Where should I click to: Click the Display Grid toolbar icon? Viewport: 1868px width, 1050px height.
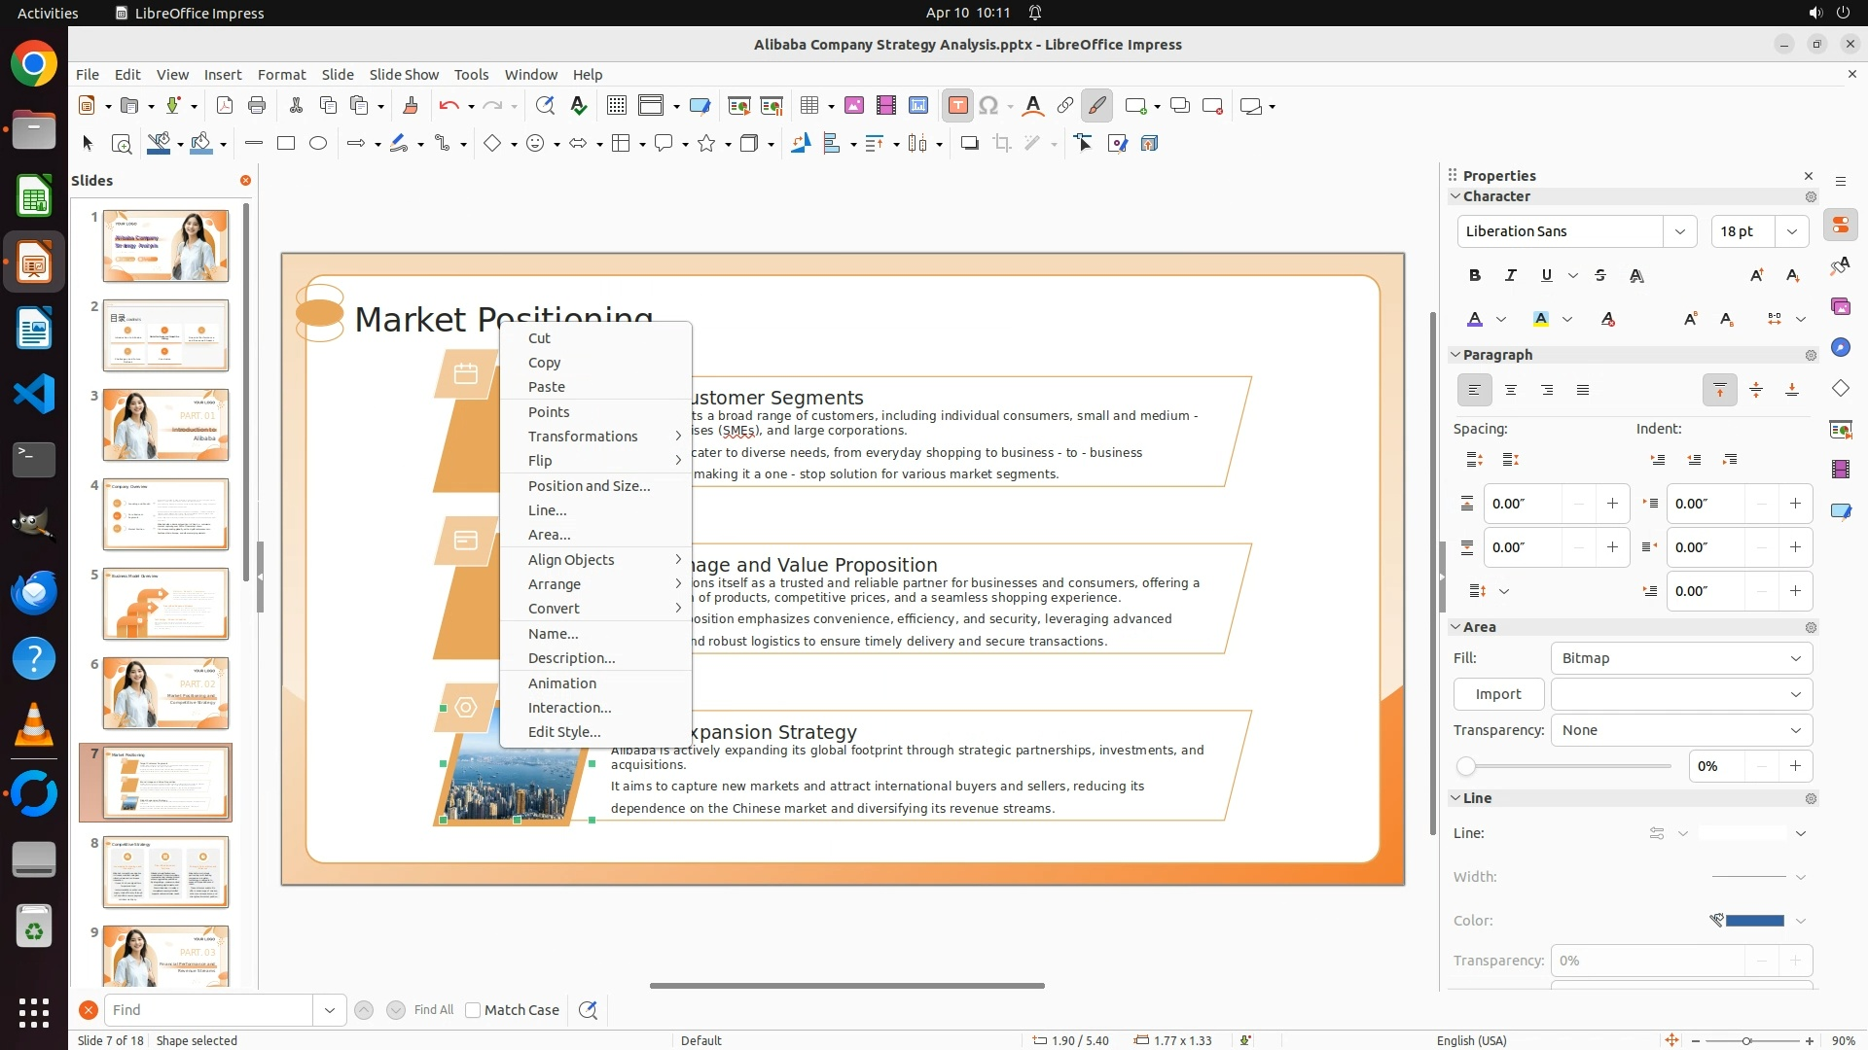[x=616, y=106]
